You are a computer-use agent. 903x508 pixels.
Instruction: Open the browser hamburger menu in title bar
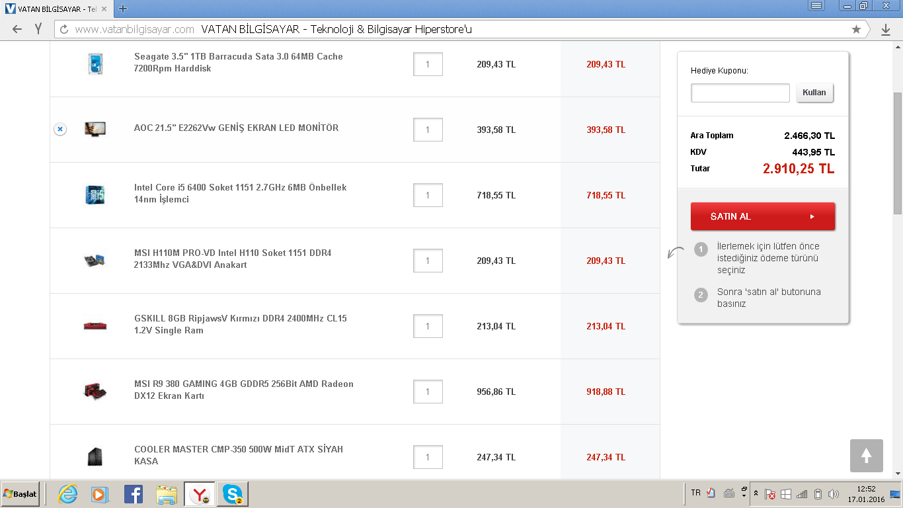(816, 5)
